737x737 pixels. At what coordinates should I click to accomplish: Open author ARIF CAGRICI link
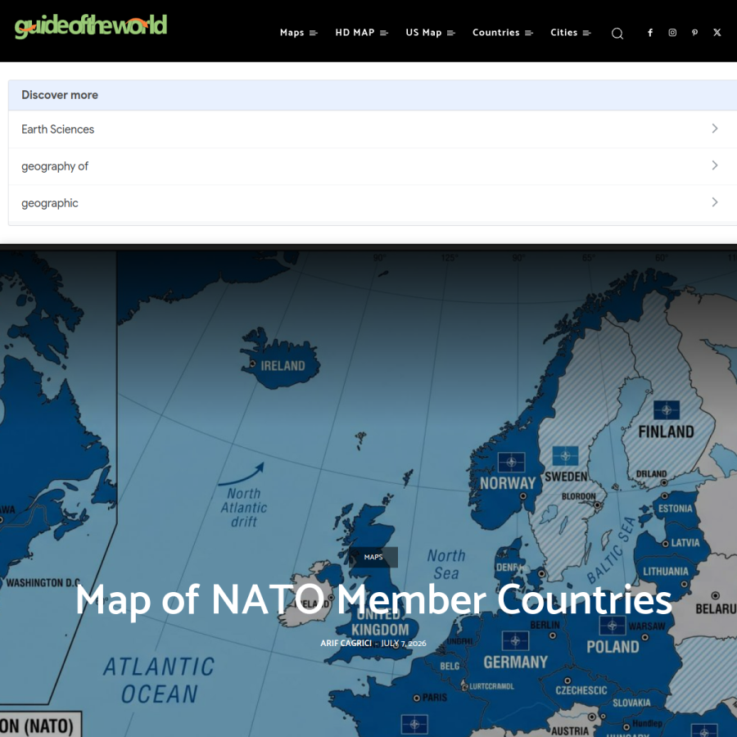(x=346, y=643)
